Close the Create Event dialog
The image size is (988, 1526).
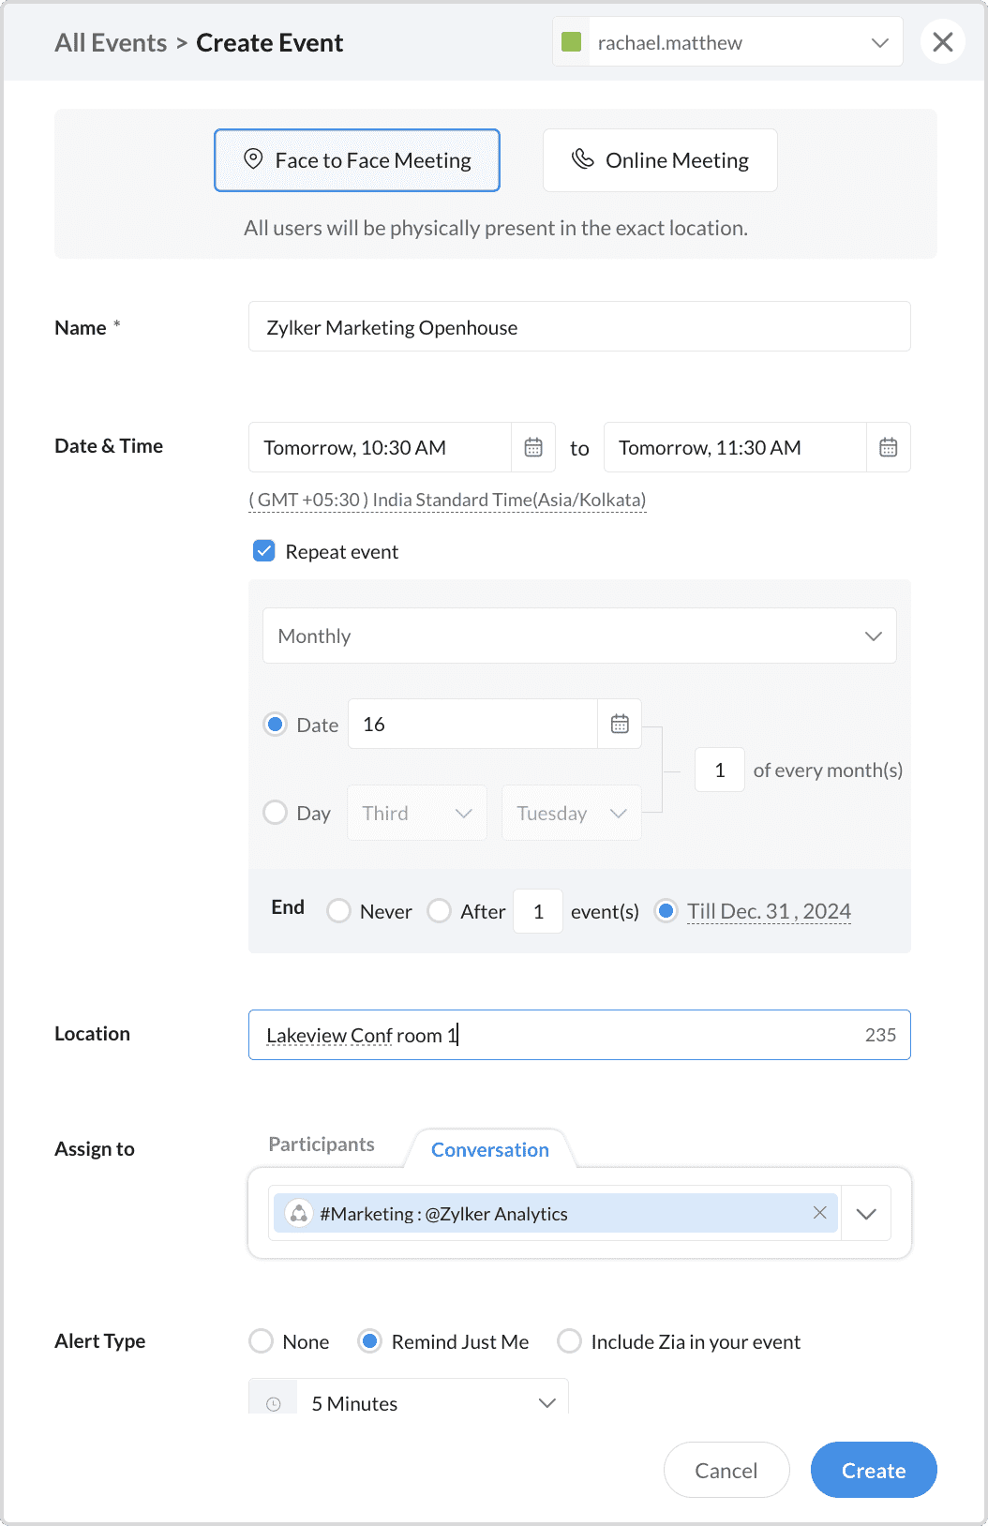pos(942,42)
